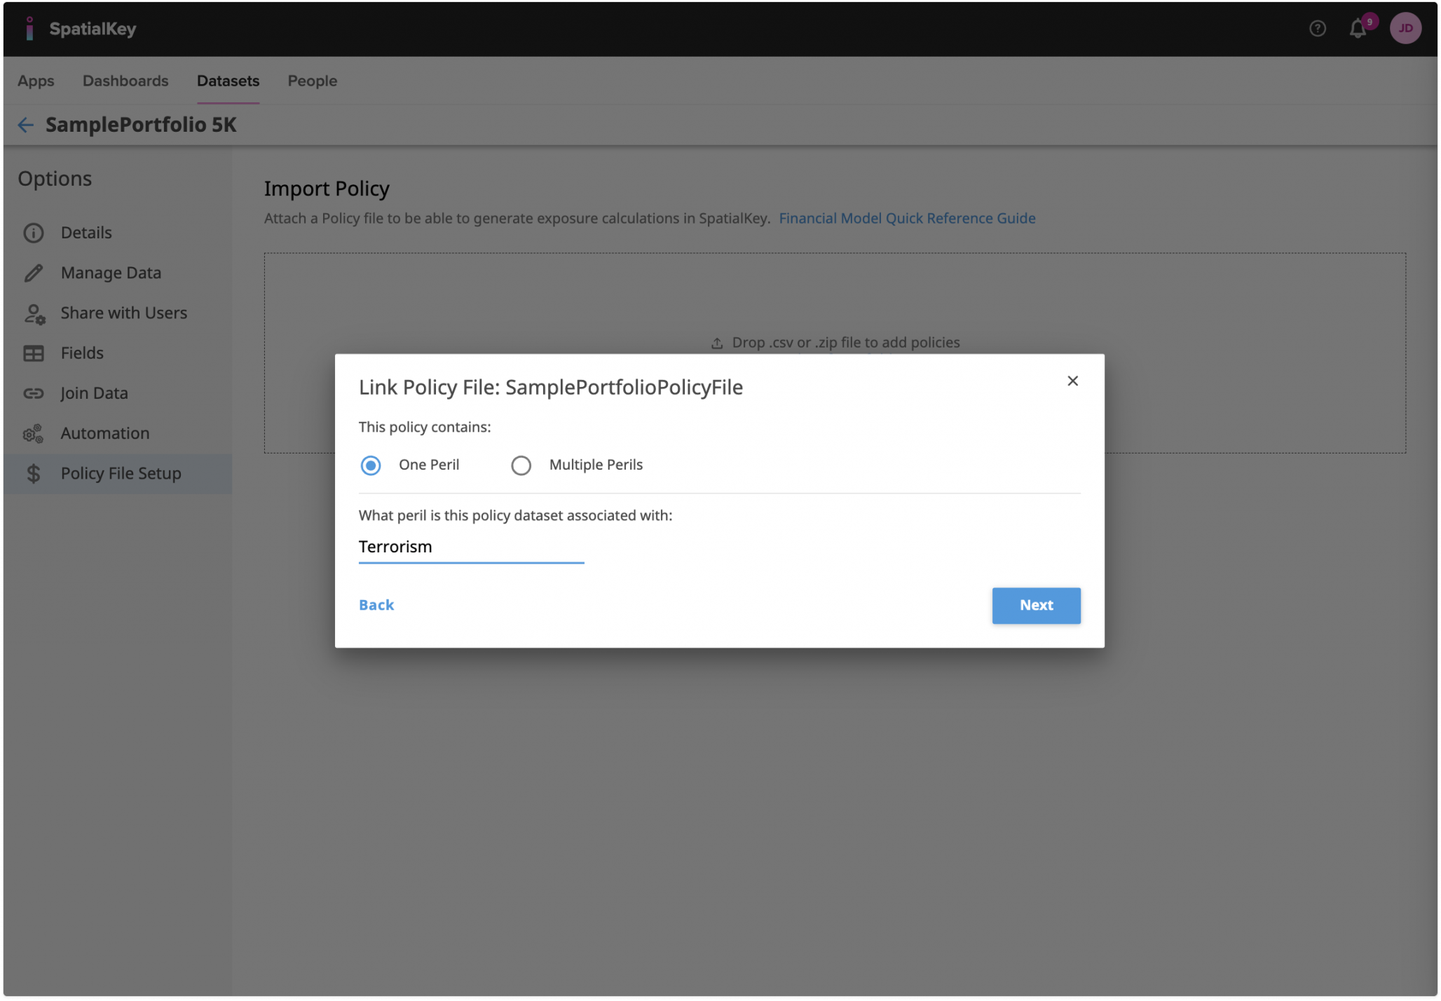Click the Manage Data pencil icon
1441x1001 pixels.
point(34,273)
